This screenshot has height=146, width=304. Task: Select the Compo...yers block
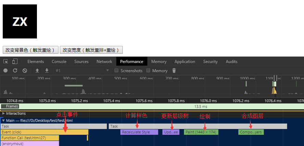251,132
